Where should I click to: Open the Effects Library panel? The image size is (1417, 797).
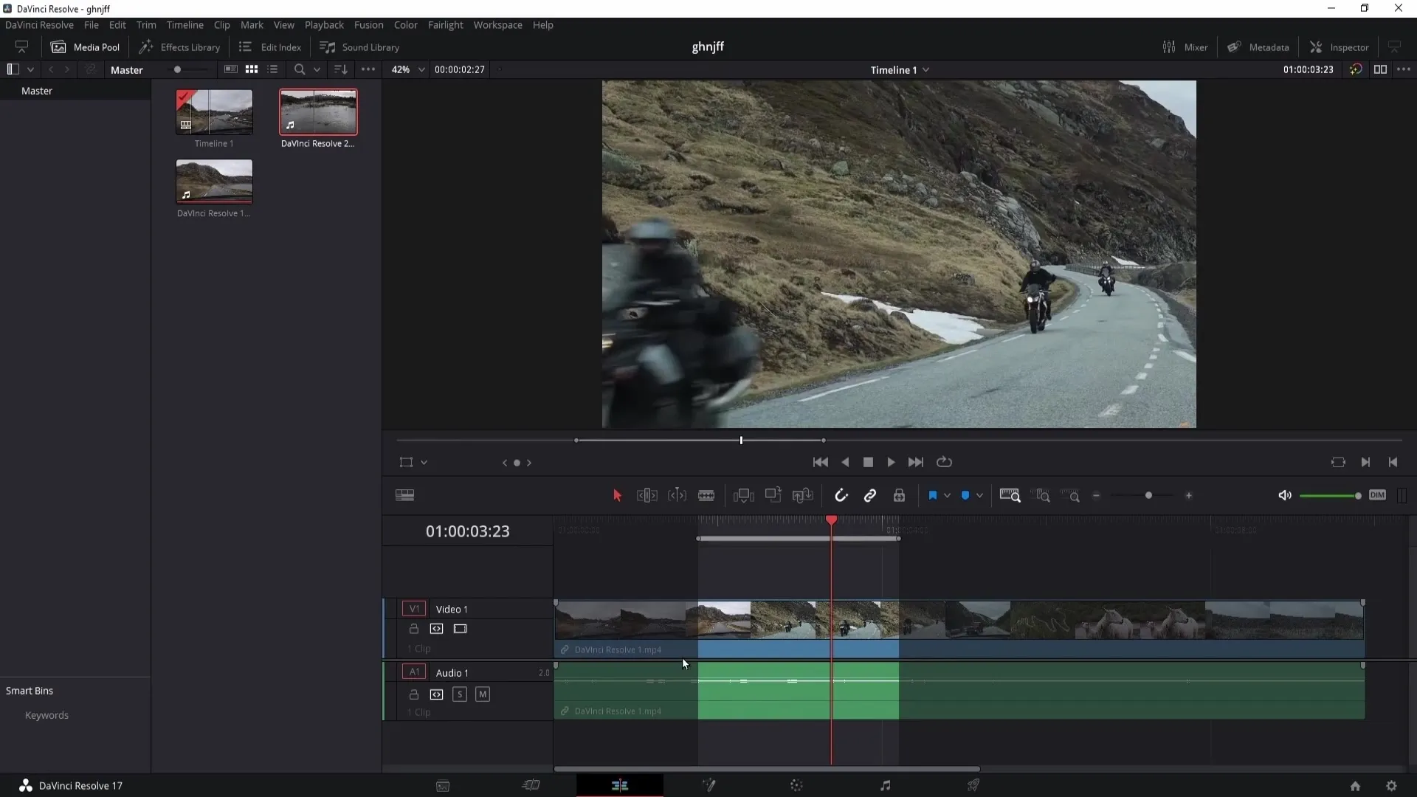[x=179, y=47]
